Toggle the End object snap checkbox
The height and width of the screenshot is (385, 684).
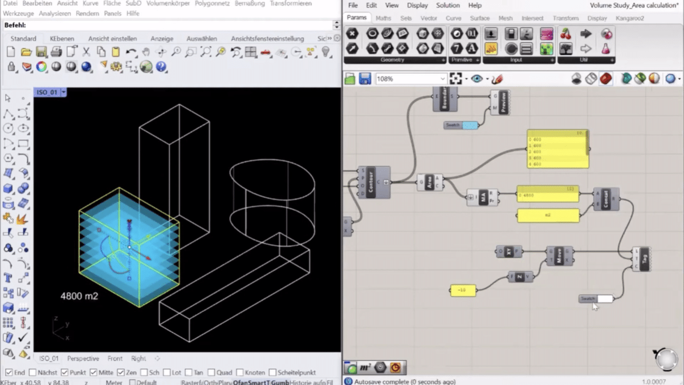pos(9,372)
